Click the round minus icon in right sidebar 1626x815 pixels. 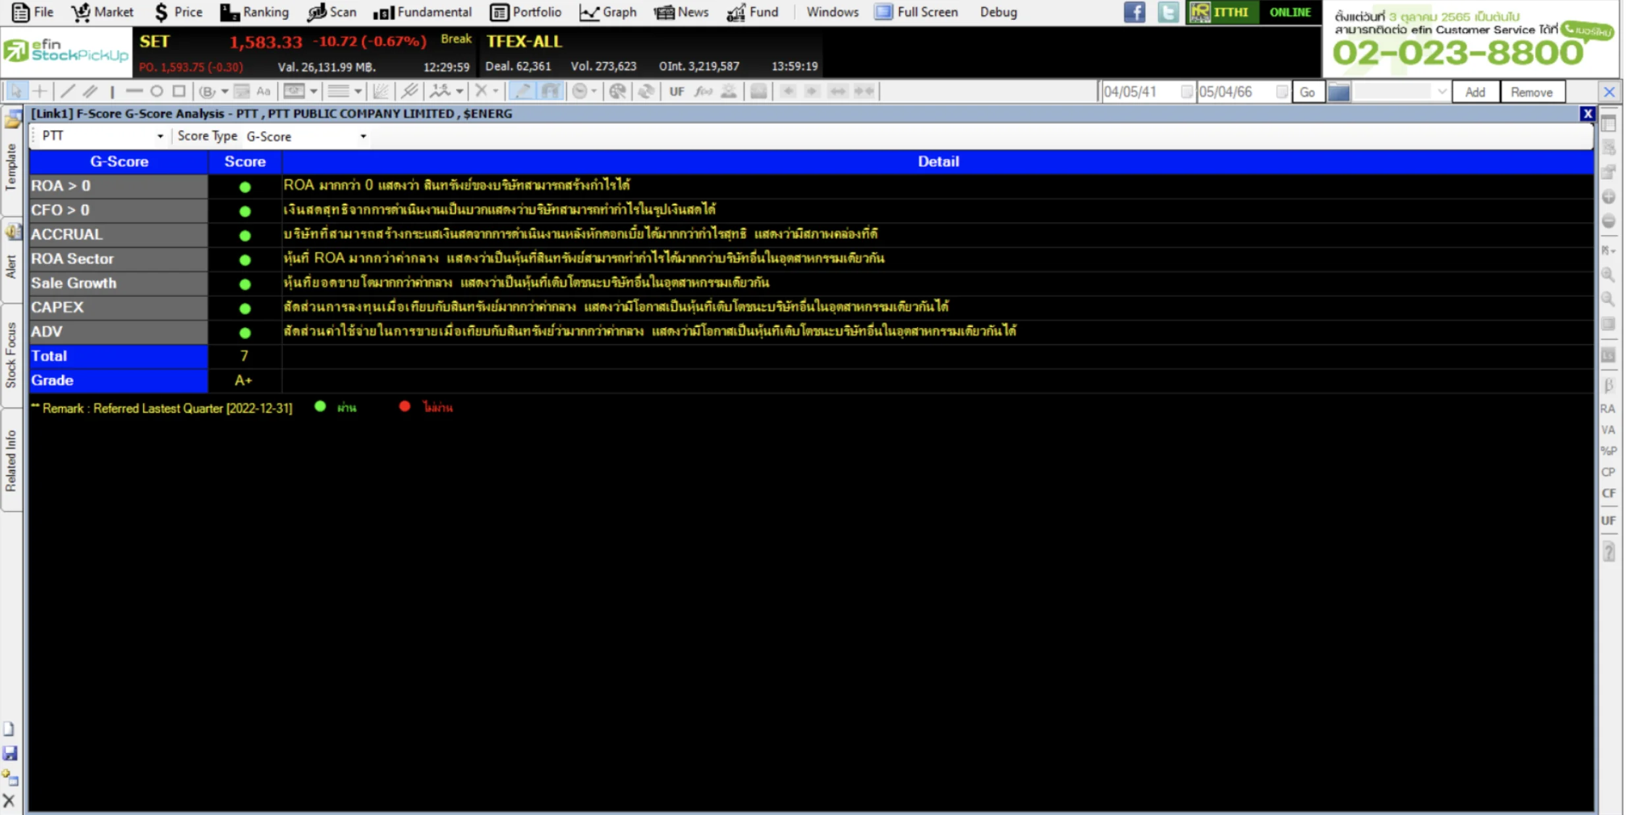click(x=1608, y=221)
